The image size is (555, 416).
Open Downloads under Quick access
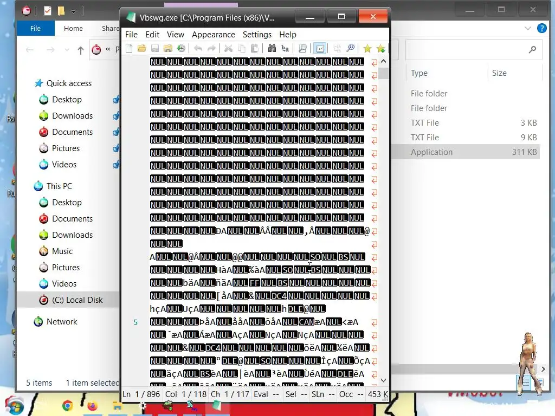point(72,116)
